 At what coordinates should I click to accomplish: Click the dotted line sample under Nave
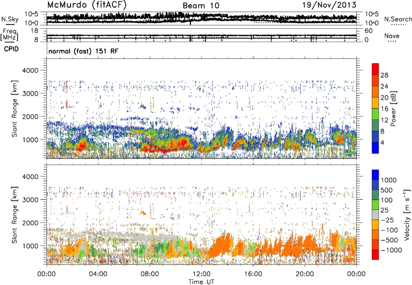click(x=392, y=42)
